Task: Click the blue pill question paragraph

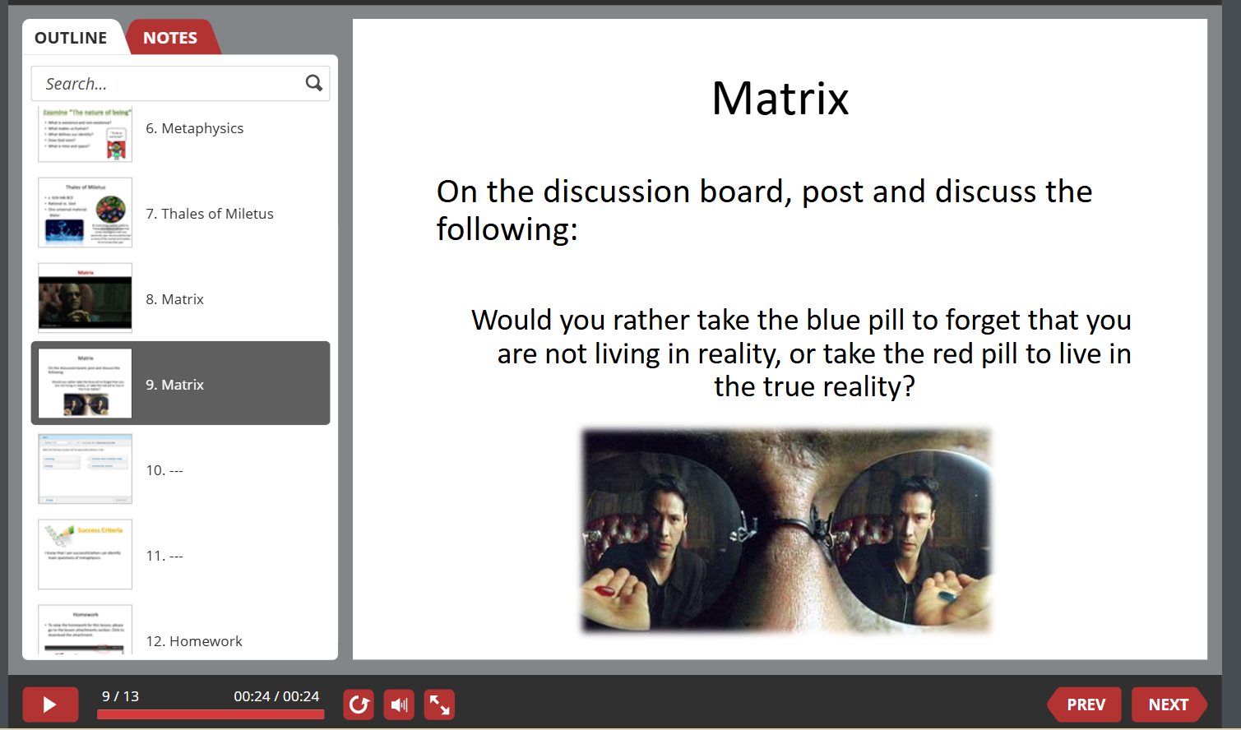Action: 802,353
